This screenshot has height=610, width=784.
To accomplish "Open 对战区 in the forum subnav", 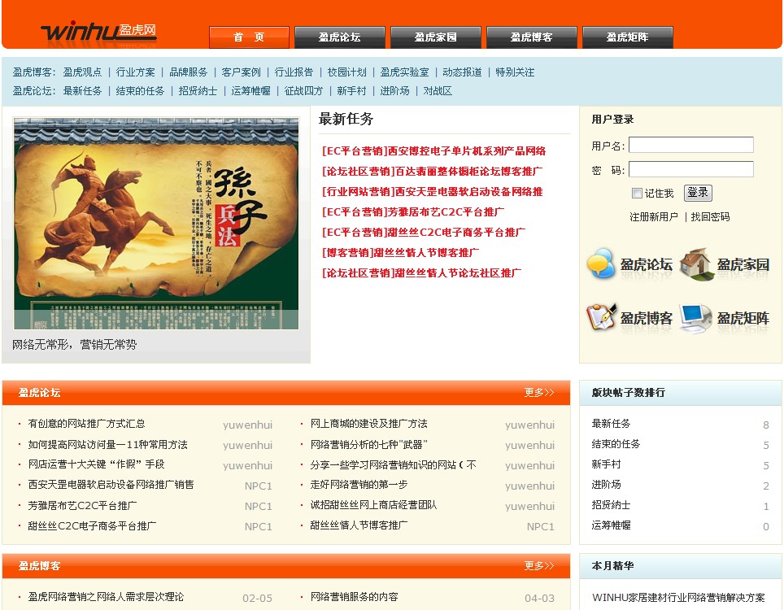I will tap(438, 90).
